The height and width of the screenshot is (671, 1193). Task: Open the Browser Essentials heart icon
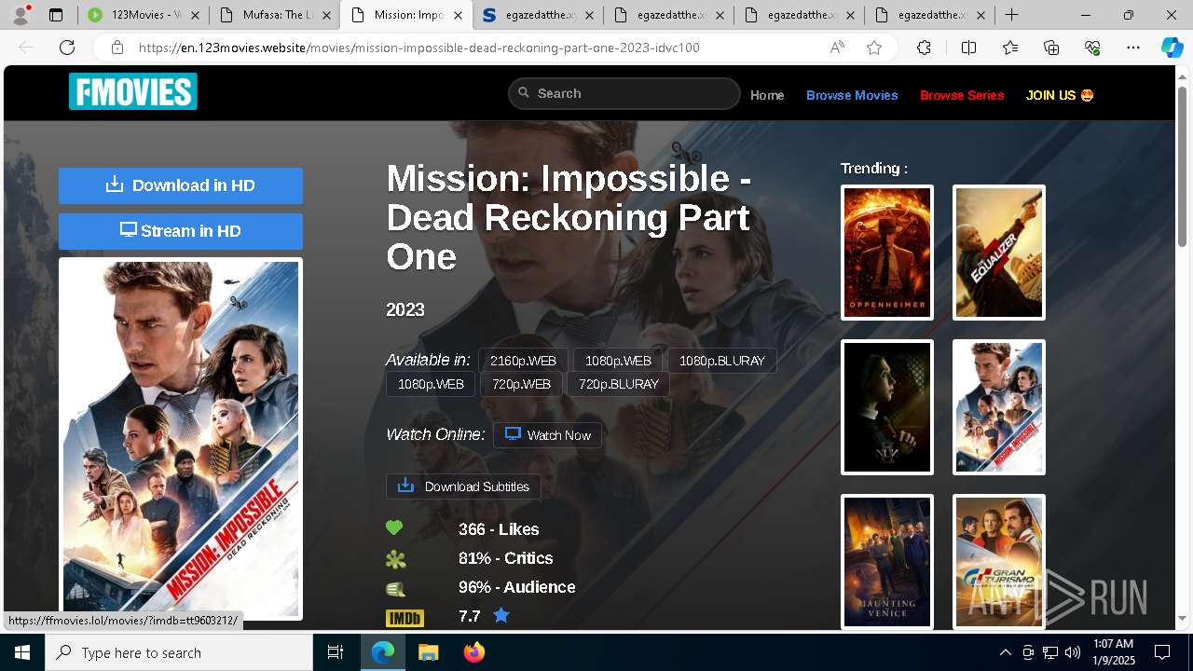tap(1092, 48)
